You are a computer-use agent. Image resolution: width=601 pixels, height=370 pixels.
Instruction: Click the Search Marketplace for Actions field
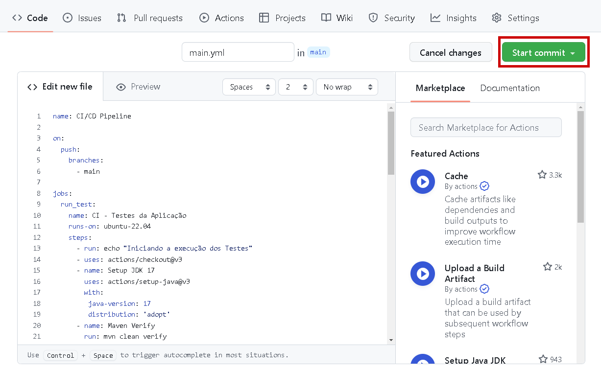485,128
